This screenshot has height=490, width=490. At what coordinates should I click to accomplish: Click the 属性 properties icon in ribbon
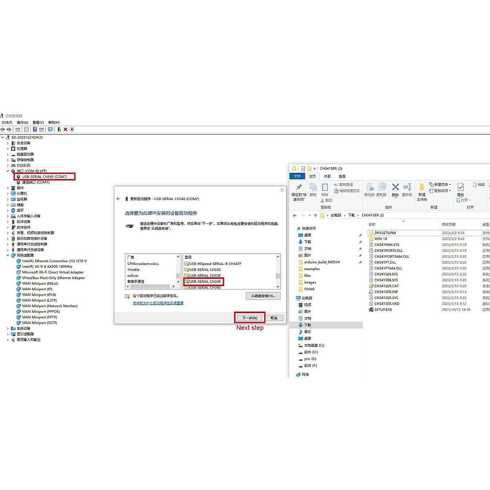(x=461, y=189)
